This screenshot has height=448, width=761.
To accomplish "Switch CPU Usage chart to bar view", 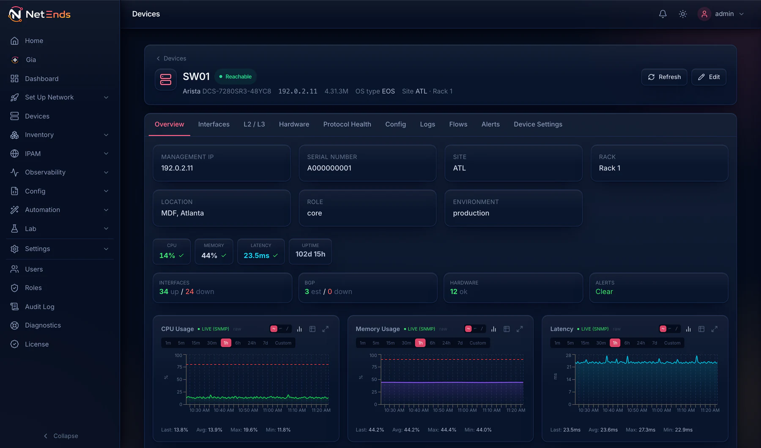I will pyautogui.click(x=299, y=329).
